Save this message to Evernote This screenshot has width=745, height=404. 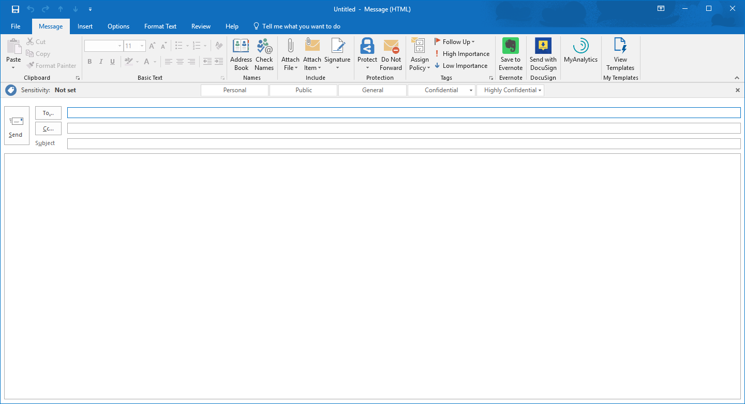point(510,54)
